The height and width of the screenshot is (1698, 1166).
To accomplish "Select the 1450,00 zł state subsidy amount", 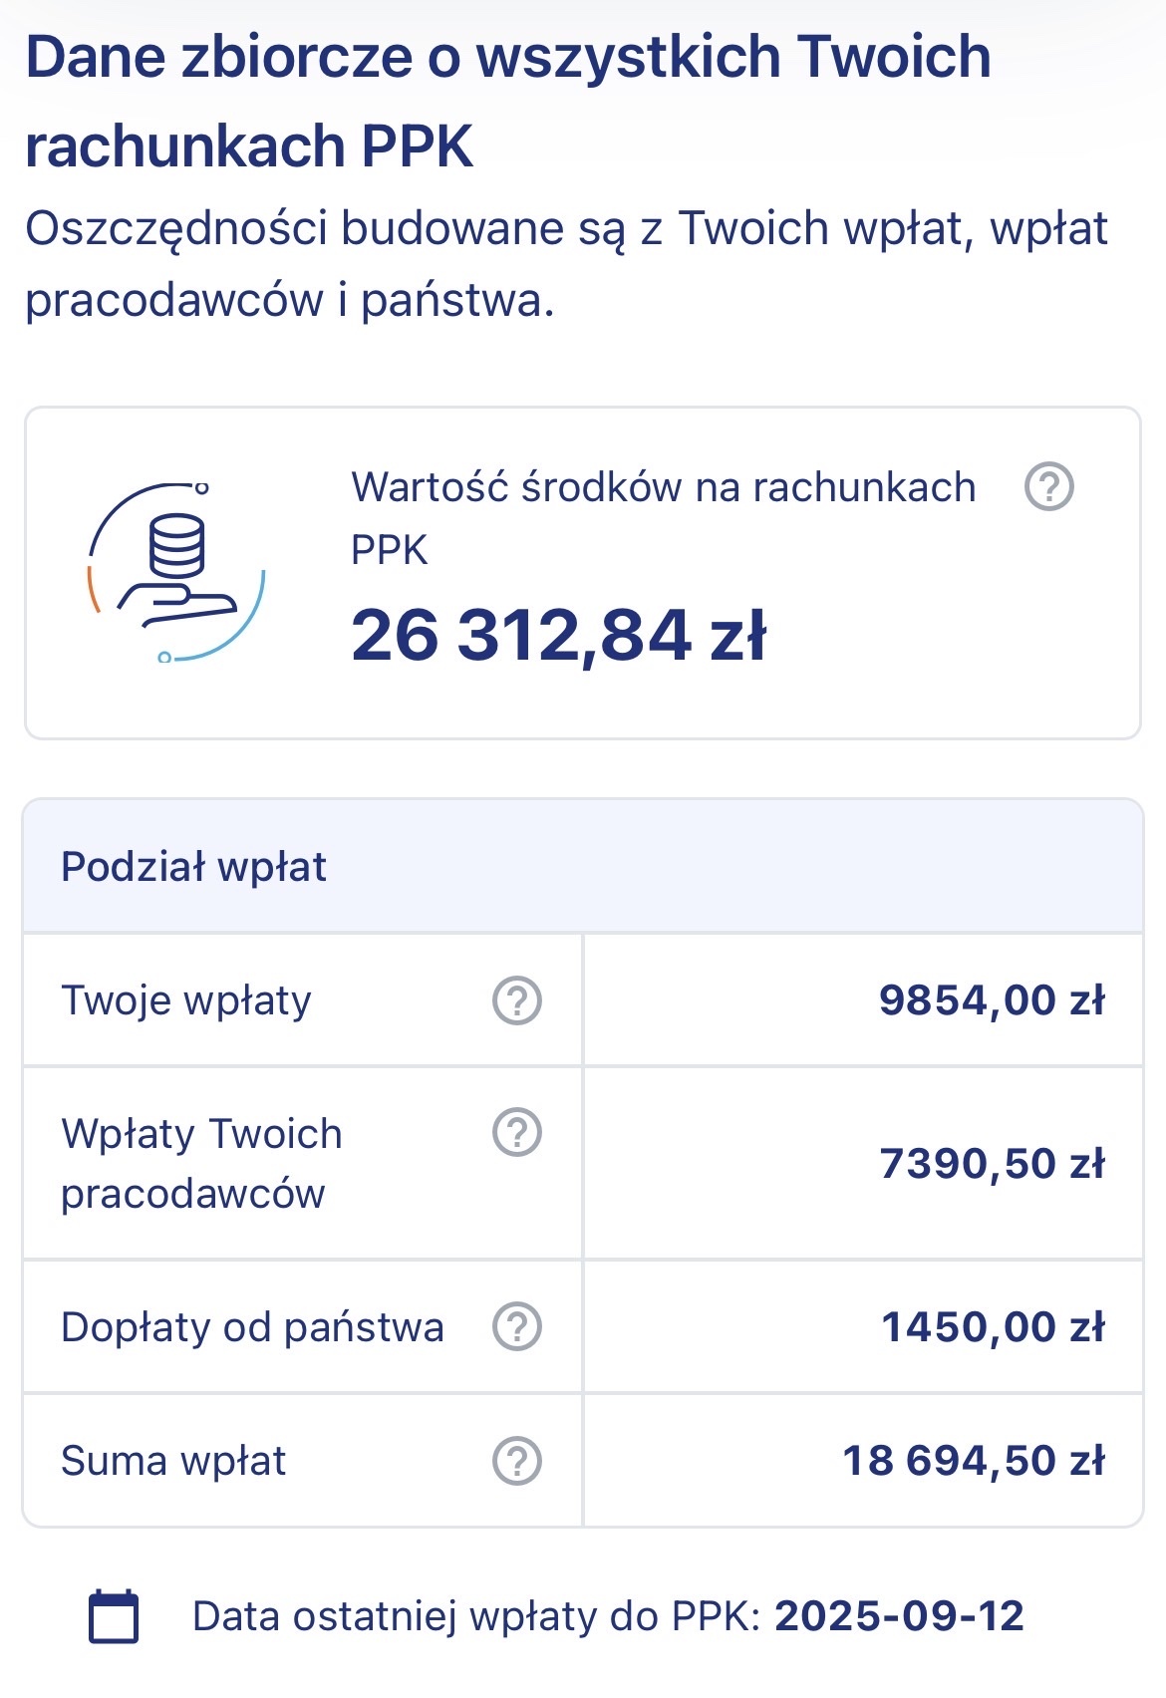I will (x=993, y=1327).
